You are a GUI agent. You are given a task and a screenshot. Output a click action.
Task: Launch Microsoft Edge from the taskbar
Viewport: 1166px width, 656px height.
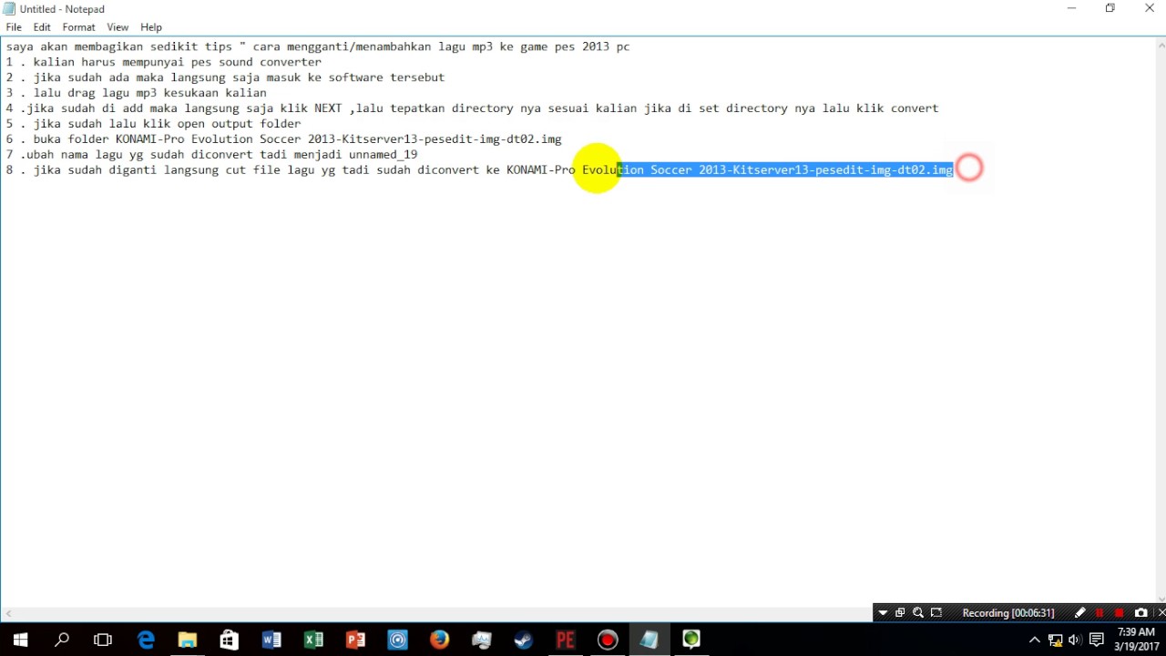click(x=146, y=640)
